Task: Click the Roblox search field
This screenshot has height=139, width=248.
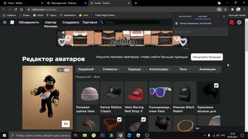Action: [130, 22]
